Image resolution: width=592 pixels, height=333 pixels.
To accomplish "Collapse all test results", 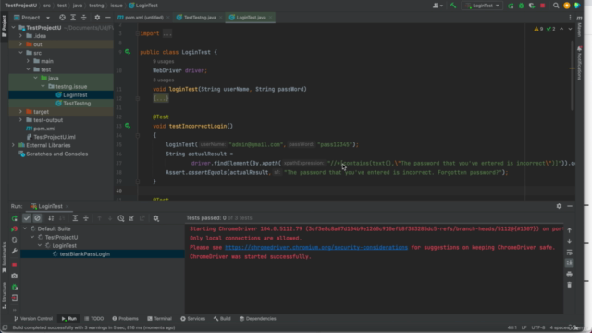I will coord(86,218).
